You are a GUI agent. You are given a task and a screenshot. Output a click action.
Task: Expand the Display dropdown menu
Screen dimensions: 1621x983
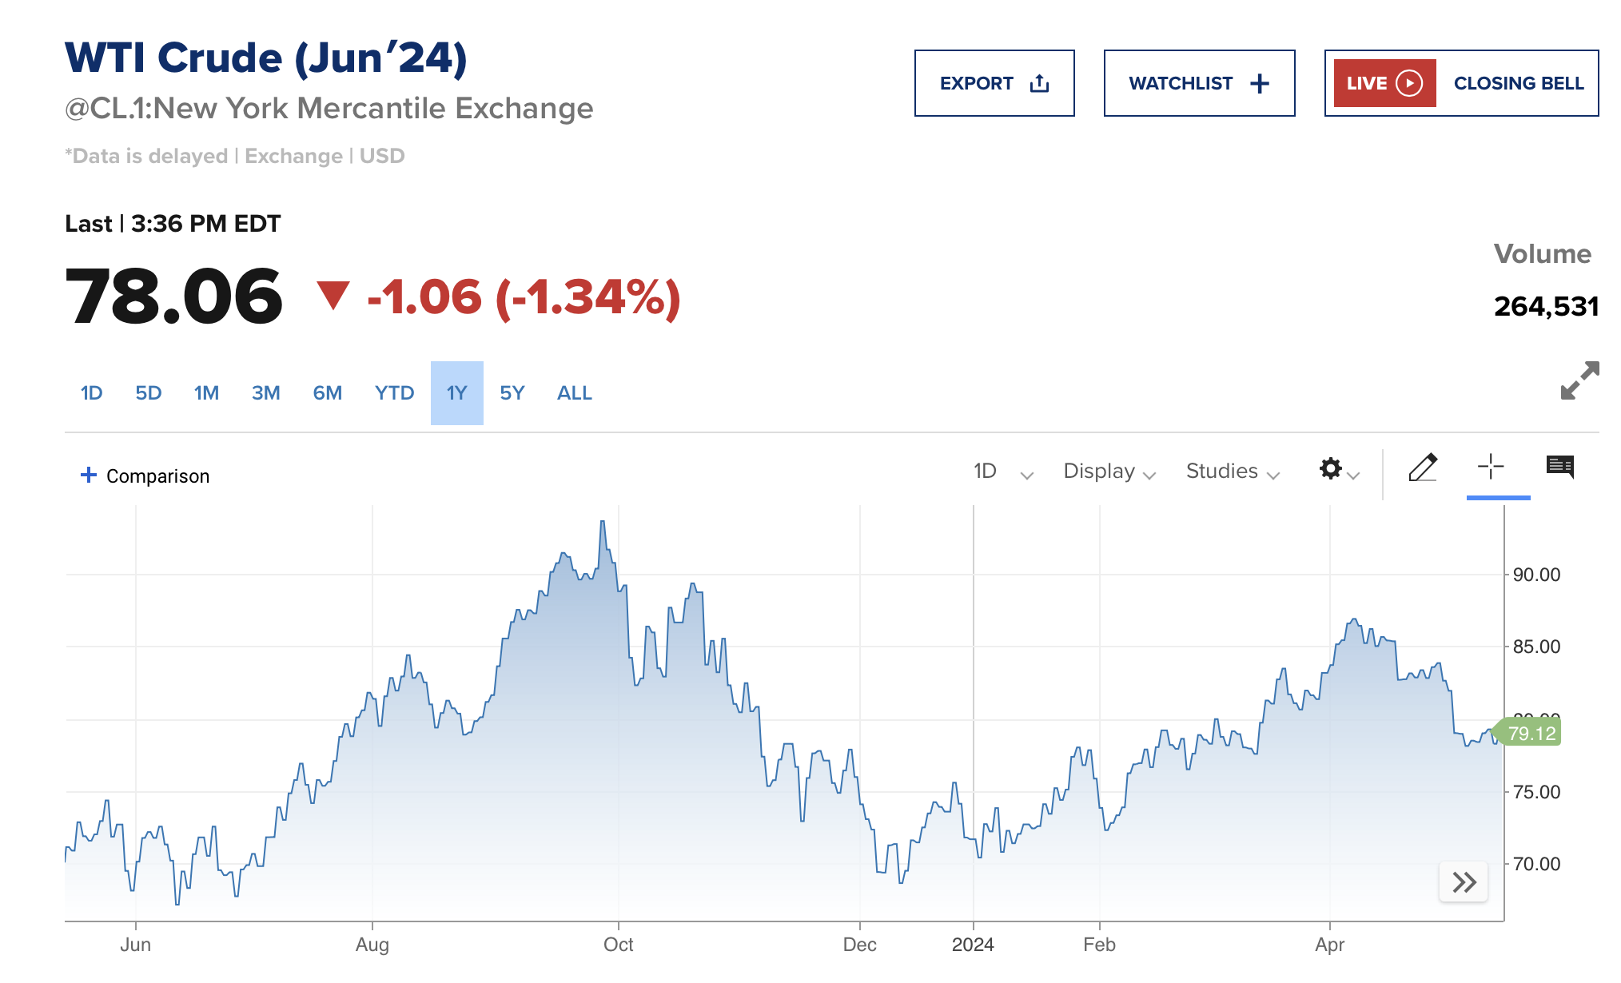tap(1109, 472)
